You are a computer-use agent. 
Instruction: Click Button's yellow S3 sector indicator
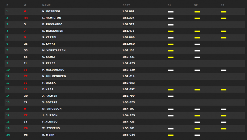point(224,116)
